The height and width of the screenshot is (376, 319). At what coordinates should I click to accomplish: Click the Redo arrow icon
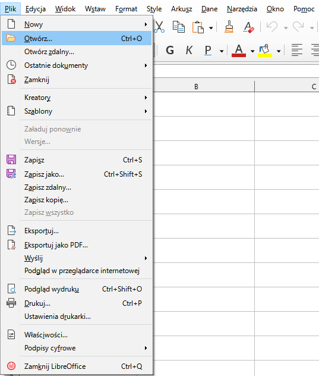pos(298,27)
